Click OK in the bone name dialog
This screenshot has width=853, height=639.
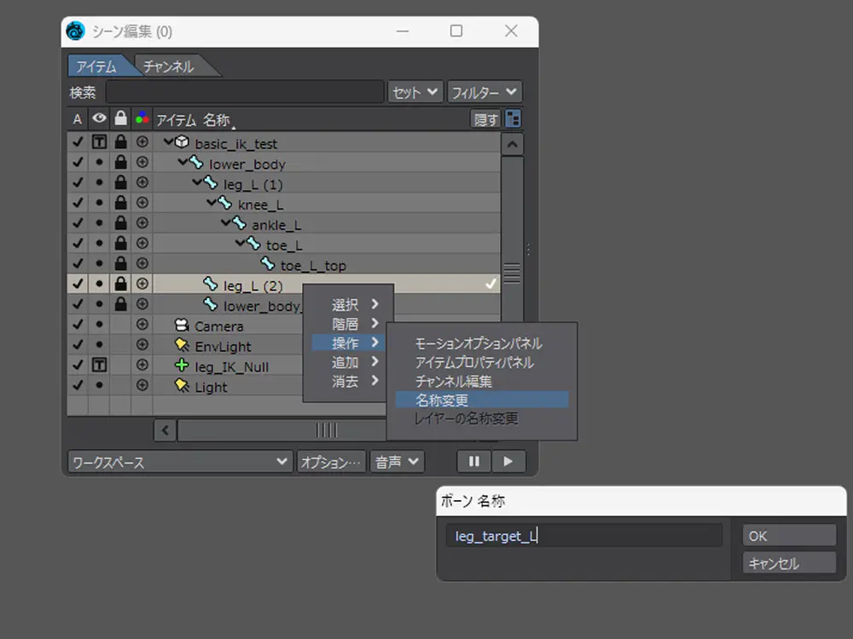tap(788, 536)
